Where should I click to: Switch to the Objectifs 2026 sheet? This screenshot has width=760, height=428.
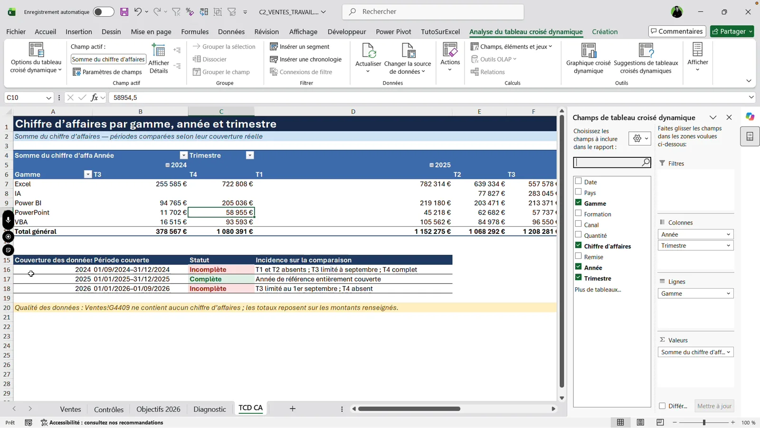tap(158, 409)
